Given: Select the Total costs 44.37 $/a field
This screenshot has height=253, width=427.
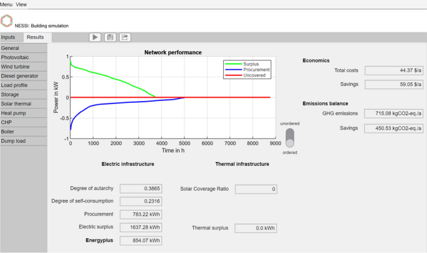Looking at the screenshot, I should coord(394,70).
